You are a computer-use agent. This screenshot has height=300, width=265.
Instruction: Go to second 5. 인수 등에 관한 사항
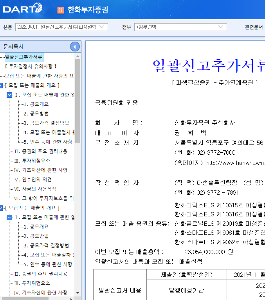pos(48,264)
